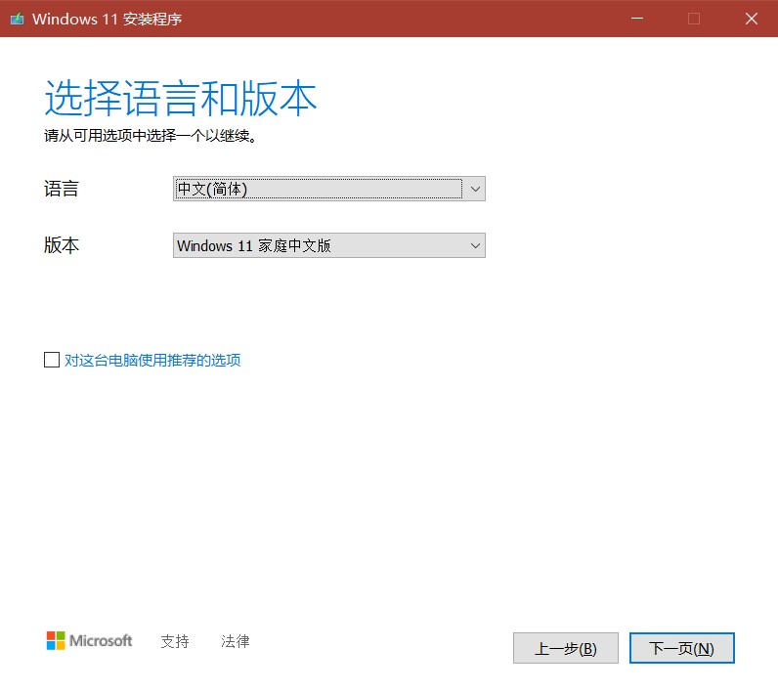Viewport: 778px width, 691px height.
Task: Expand the 版本 dropdown arrow
Action: pos(475,245)
